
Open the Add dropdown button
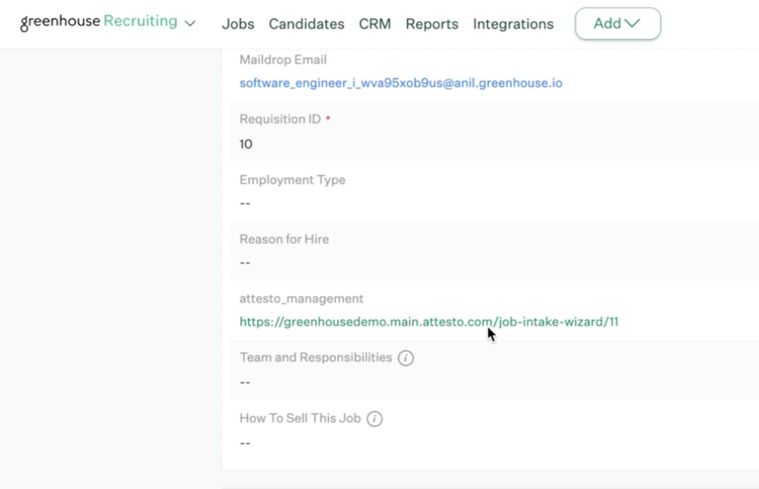point(617,24)
